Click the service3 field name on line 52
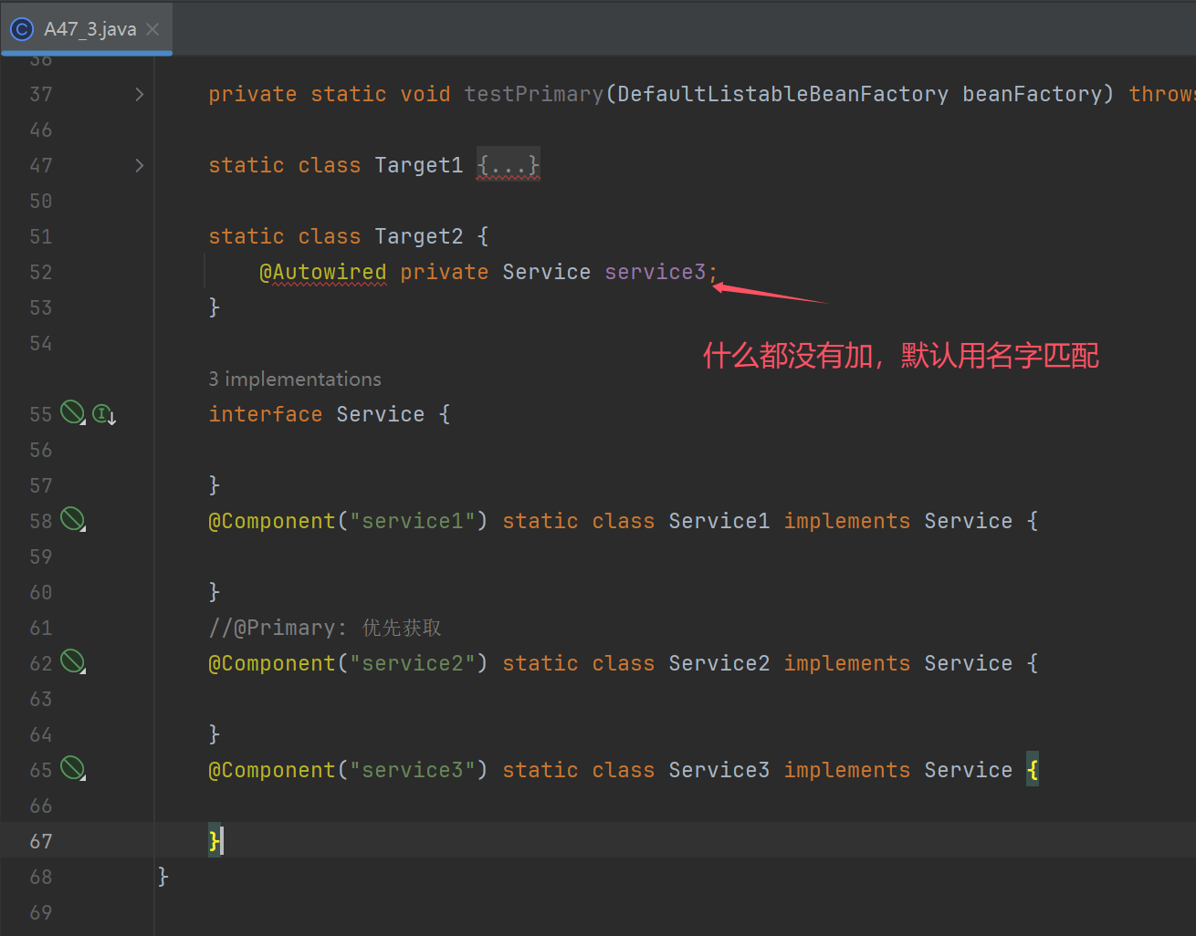1196x936 pixels. tap(656, 272)
